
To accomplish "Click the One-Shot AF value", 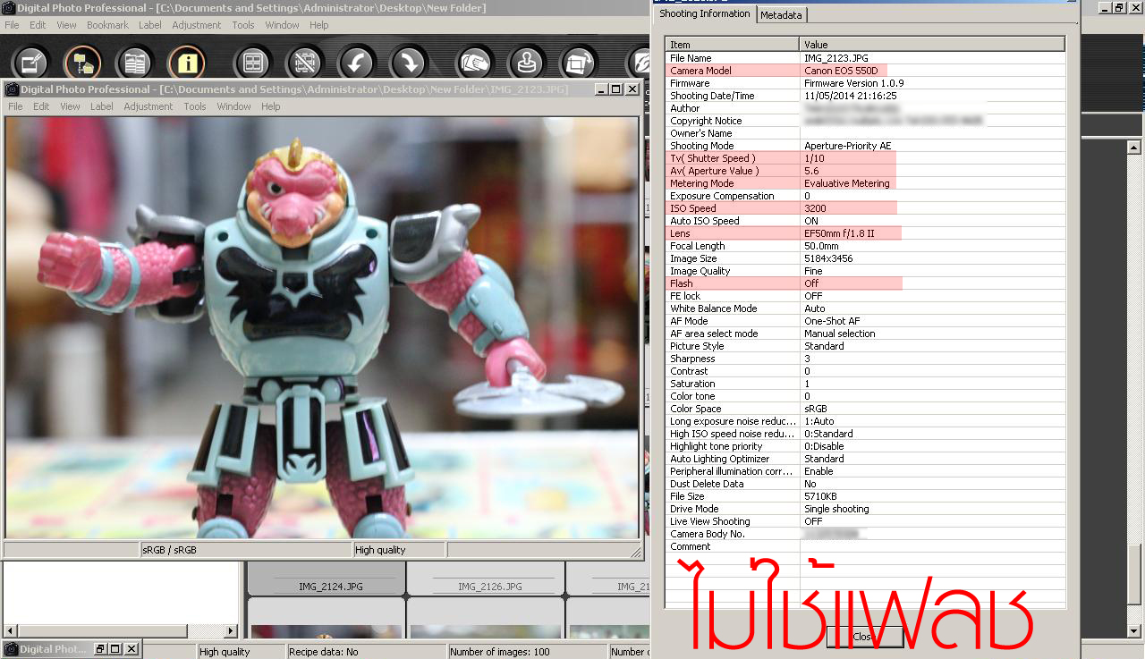I will point(831,321).
